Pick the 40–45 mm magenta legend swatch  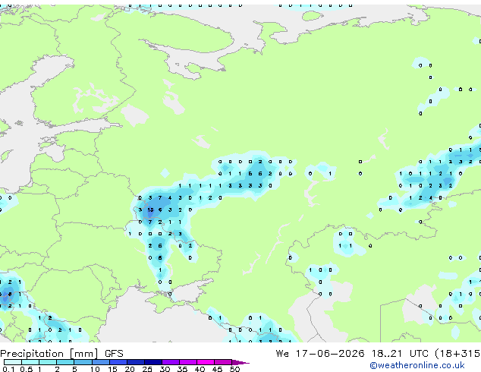(x=206, y=362)
